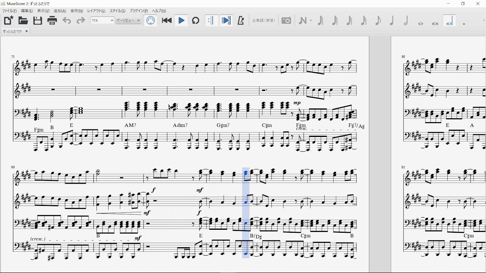The width and height of the screenshot is (486, 273).
Task: Create a new score with the New icon
Action: pyautogui.click(x=8, y=20)
